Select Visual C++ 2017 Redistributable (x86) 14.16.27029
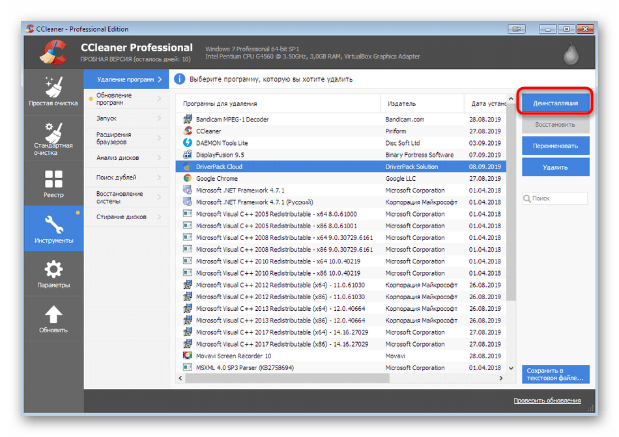 (x=341, y=343)
